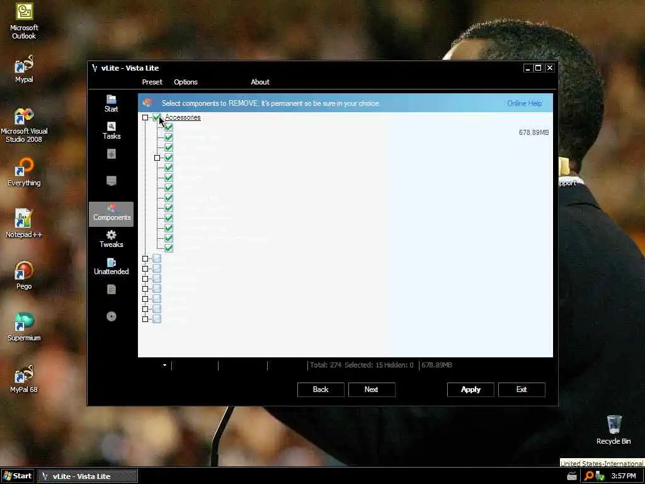This screenshot has height=484, width=645.
Task: Click the greyed document icon below Unattended
Action: click(111, 289)
